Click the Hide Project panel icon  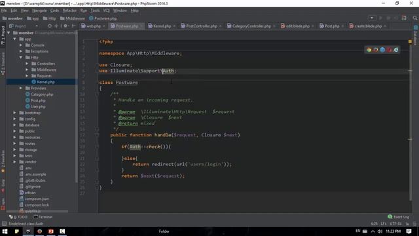tap(73, 26)
